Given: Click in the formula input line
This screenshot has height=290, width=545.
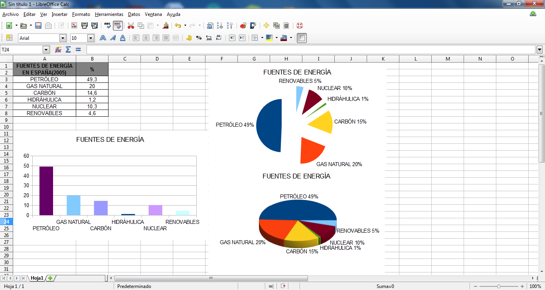Looking at the screenshot, I should (x=311, y=49).
